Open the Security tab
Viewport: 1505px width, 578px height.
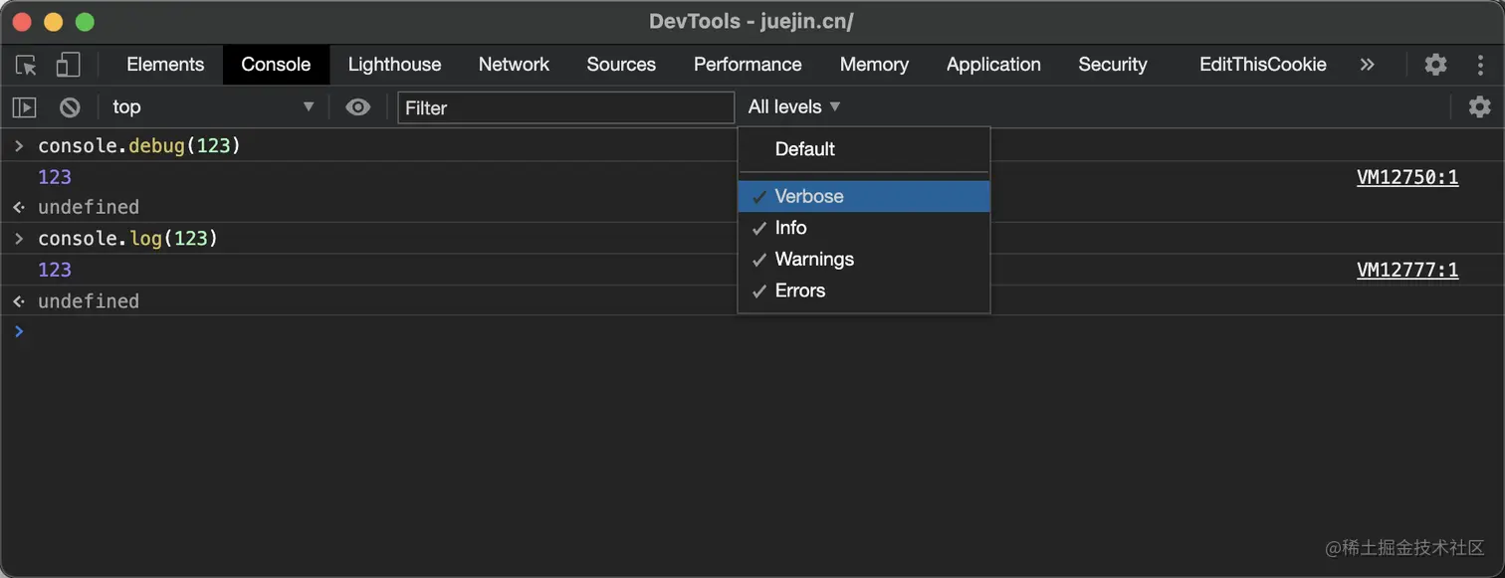1113,65
